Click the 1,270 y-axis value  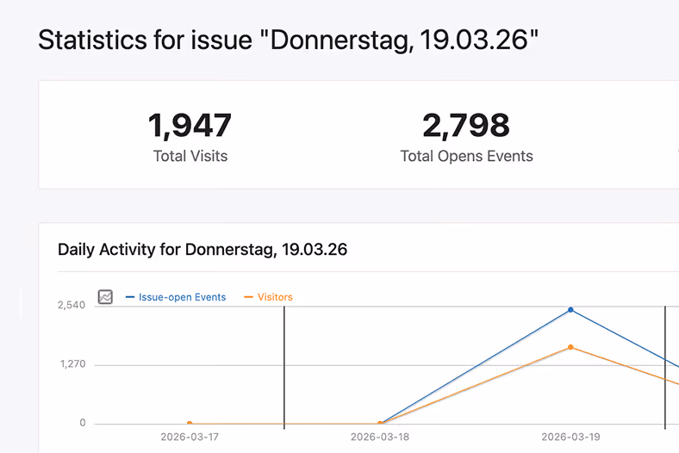click(x=72, y=364)
